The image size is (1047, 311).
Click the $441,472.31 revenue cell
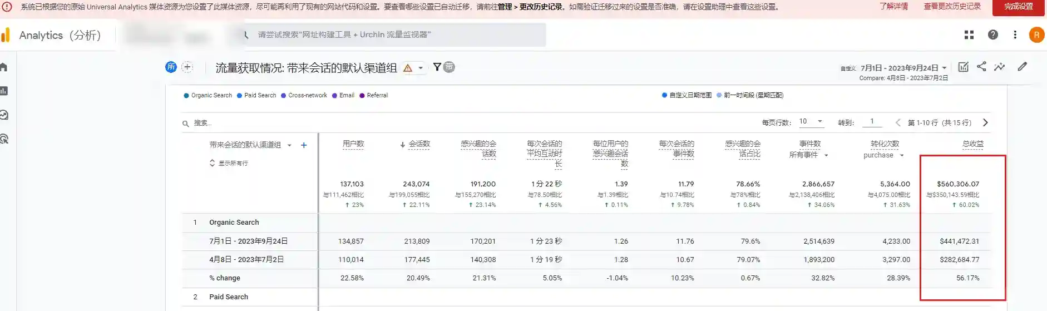tap(959, 241)
